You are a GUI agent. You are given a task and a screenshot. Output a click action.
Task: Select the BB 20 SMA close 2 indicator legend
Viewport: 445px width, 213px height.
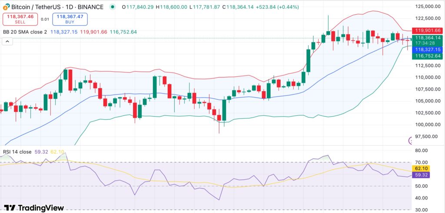24,32
